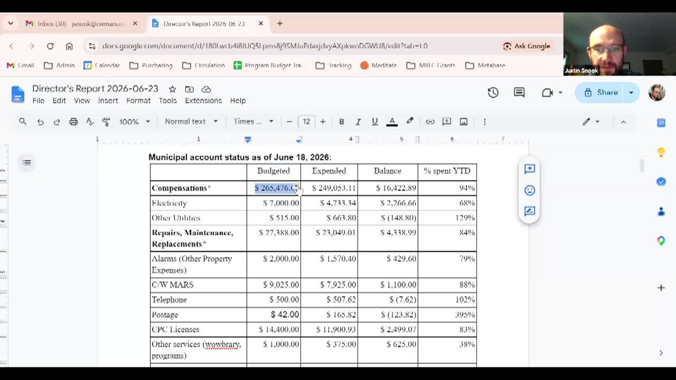This screenshot has height=380, width=676.
Task: Print the document
Action: [73, 121]
